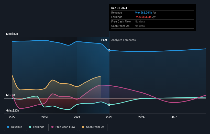This screenshot has height=134, width=210.
Task: Toggle the Revenue legend button
Action: click(15, 127)
